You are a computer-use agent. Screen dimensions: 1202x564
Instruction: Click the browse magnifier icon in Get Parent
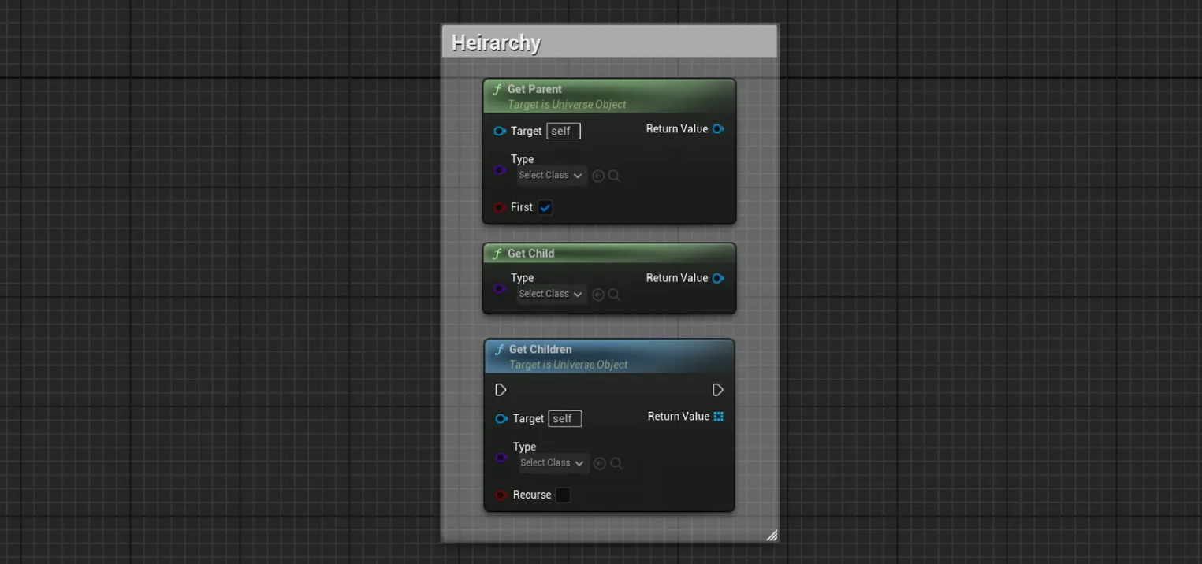click(614, 176)
